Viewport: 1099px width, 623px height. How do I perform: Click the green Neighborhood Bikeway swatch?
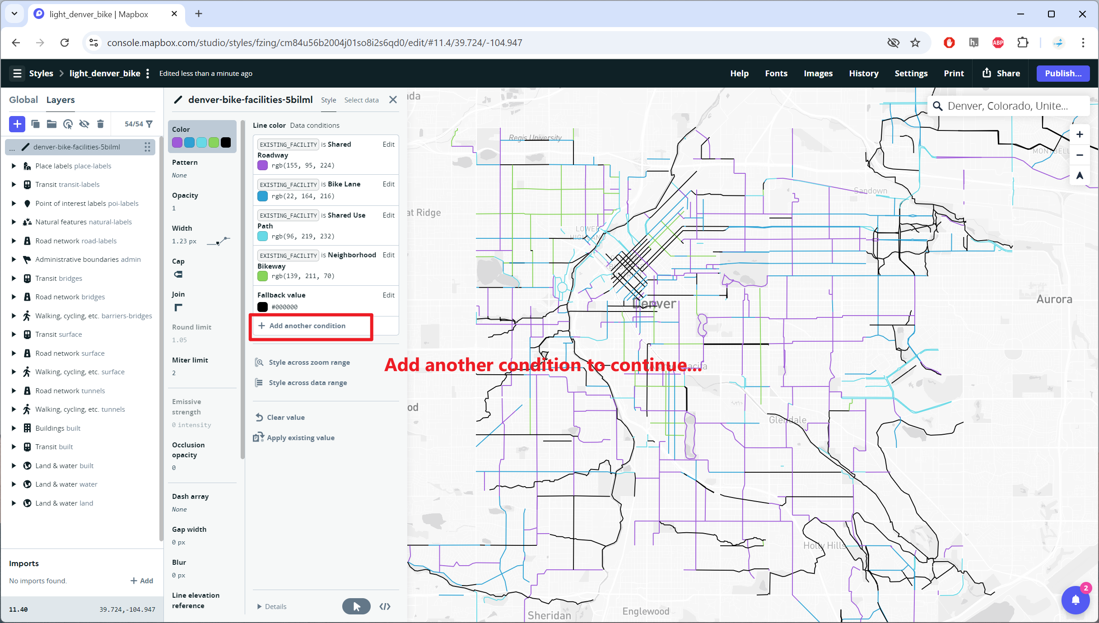(262, 276)
